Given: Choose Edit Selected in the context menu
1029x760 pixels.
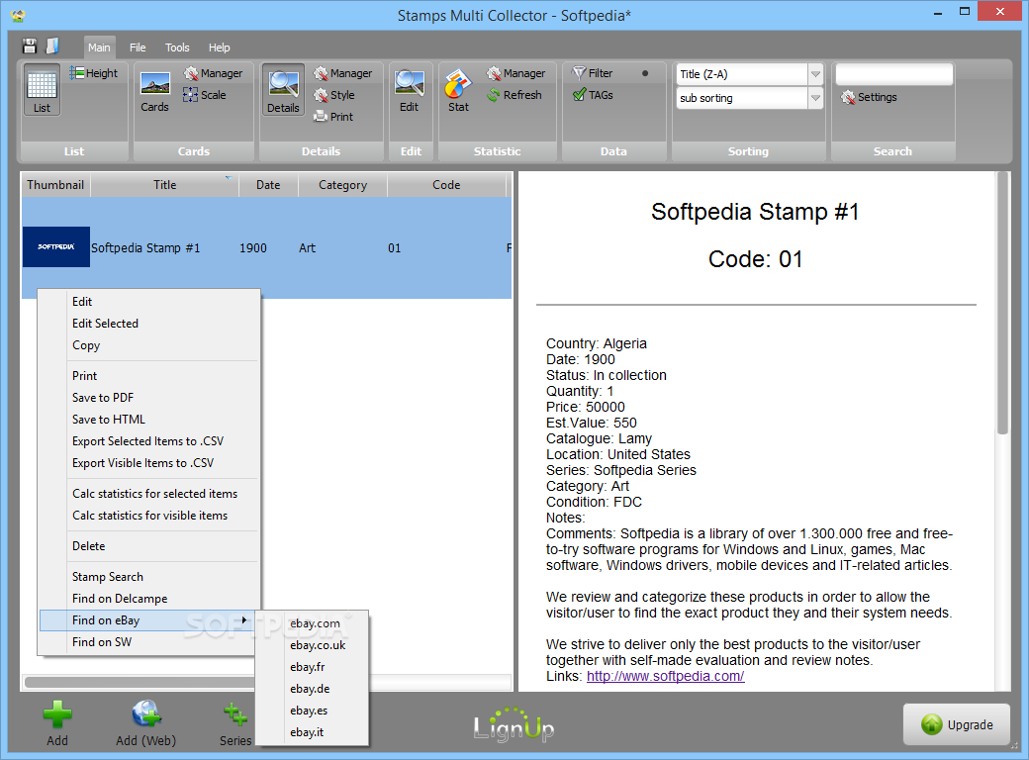Looking at the screenshot, I should click(x=149, y=324).
